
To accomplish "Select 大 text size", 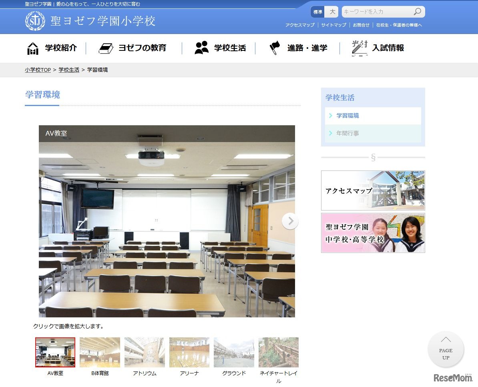I will [x=332, y=12].
